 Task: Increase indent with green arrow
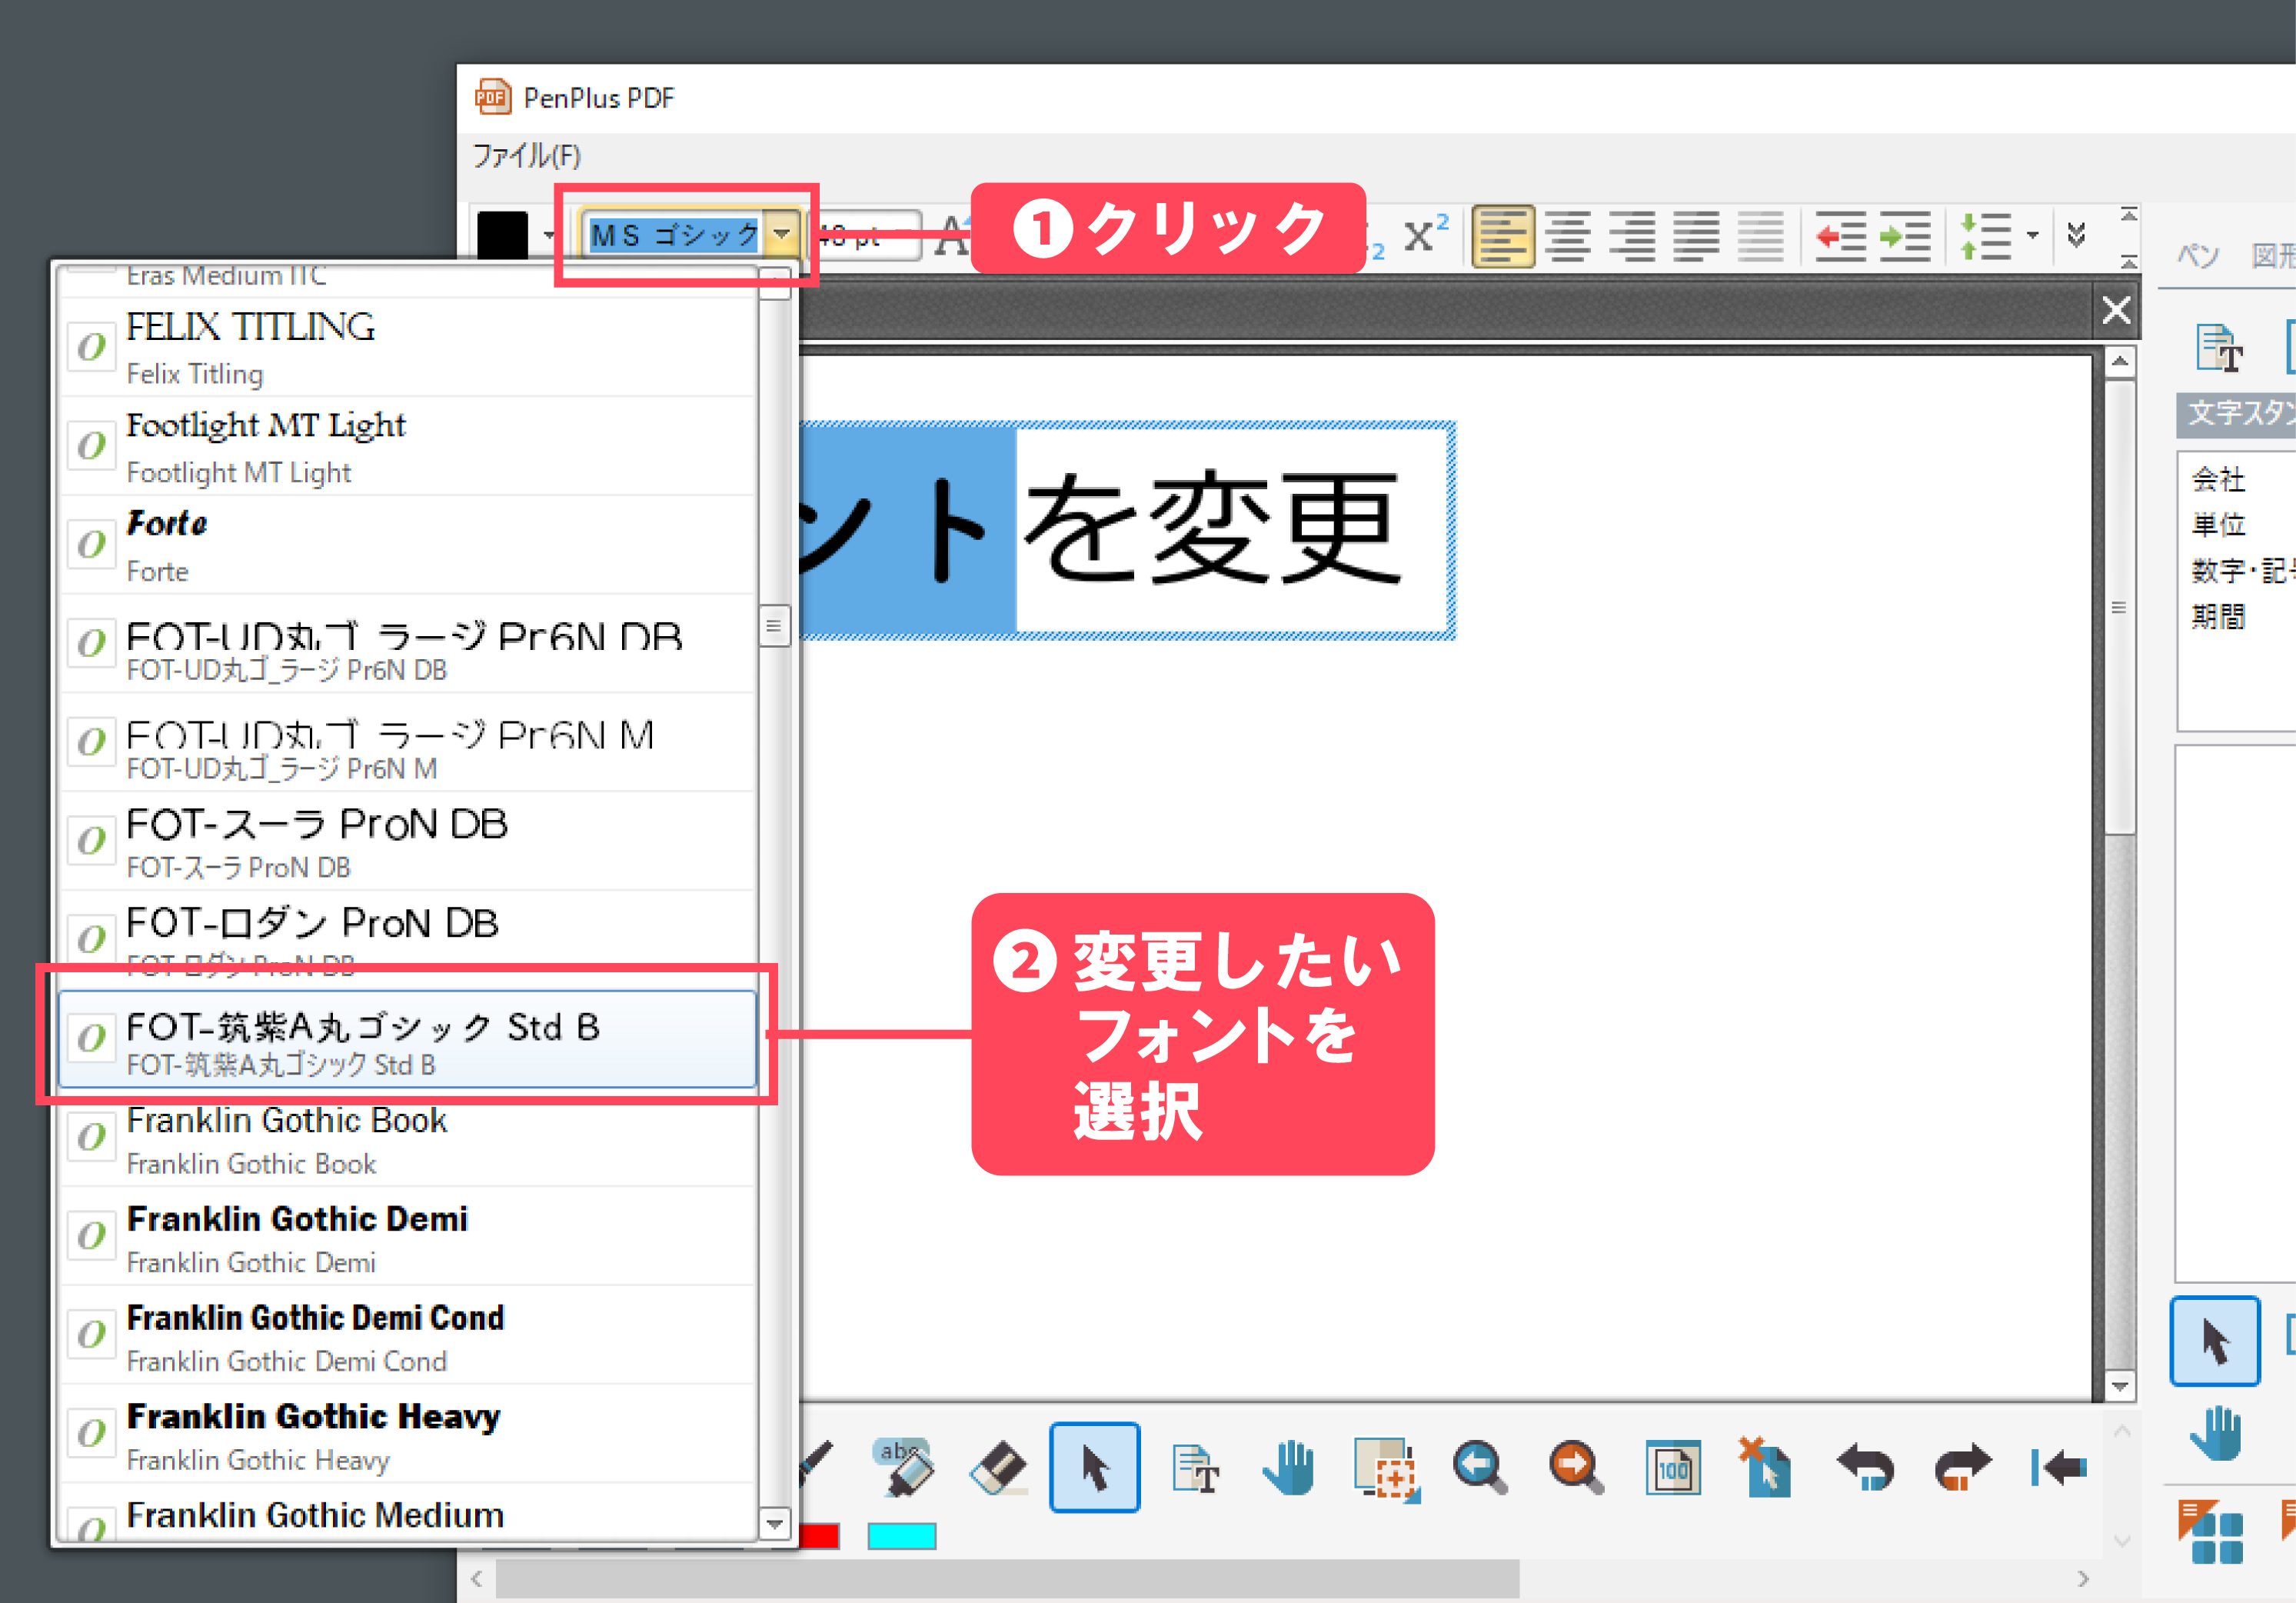pyautogui.click(x=1905, y=237)
